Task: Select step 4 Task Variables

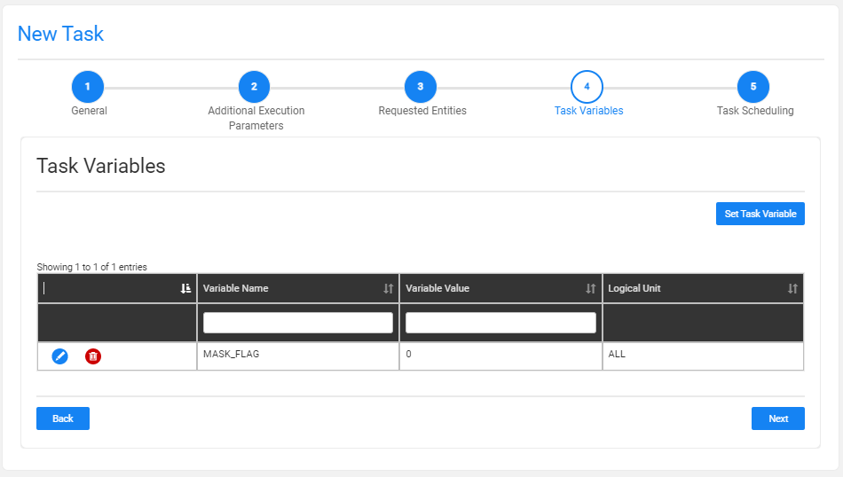Action: (587, 87)
